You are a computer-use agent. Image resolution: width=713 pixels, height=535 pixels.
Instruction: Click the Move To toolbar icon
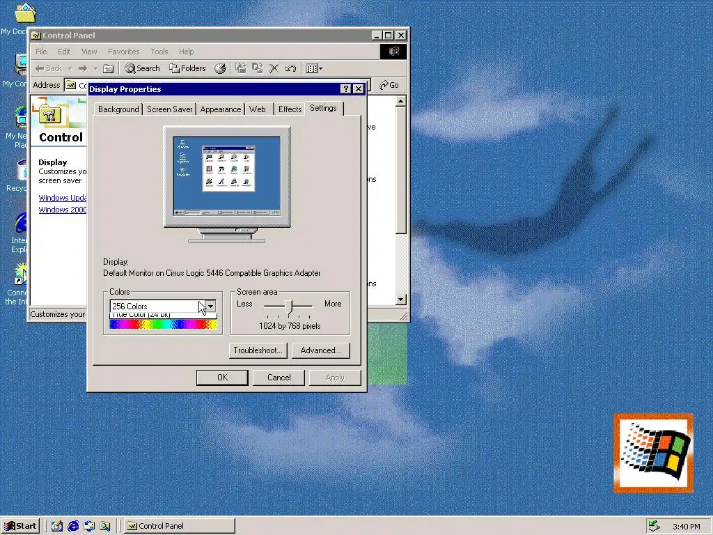pos(240,69)
